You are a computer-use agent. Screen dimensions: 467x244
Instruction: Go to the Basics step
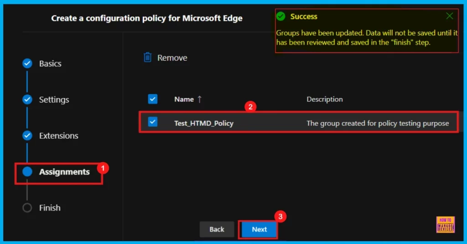(x=50, y=63)
